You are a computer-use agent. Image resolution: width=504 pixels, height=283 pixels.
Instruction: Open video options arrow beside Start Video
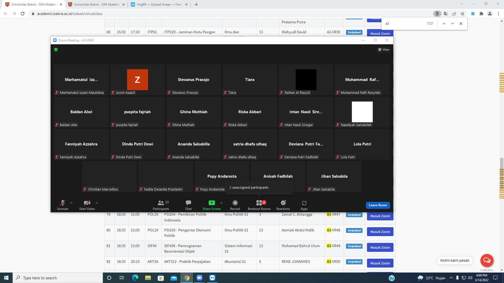click(x=97, y=203)
